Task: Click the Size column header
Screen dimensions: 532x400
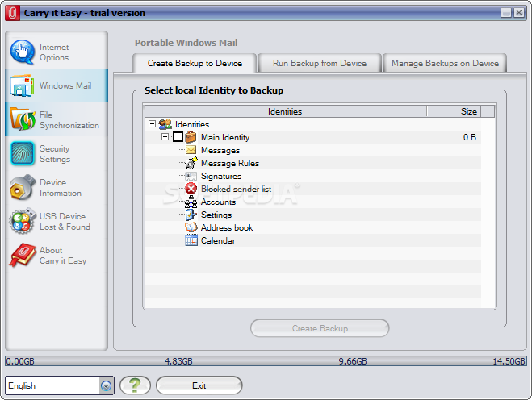Action: pyautogui.click(x=454, y=111)
